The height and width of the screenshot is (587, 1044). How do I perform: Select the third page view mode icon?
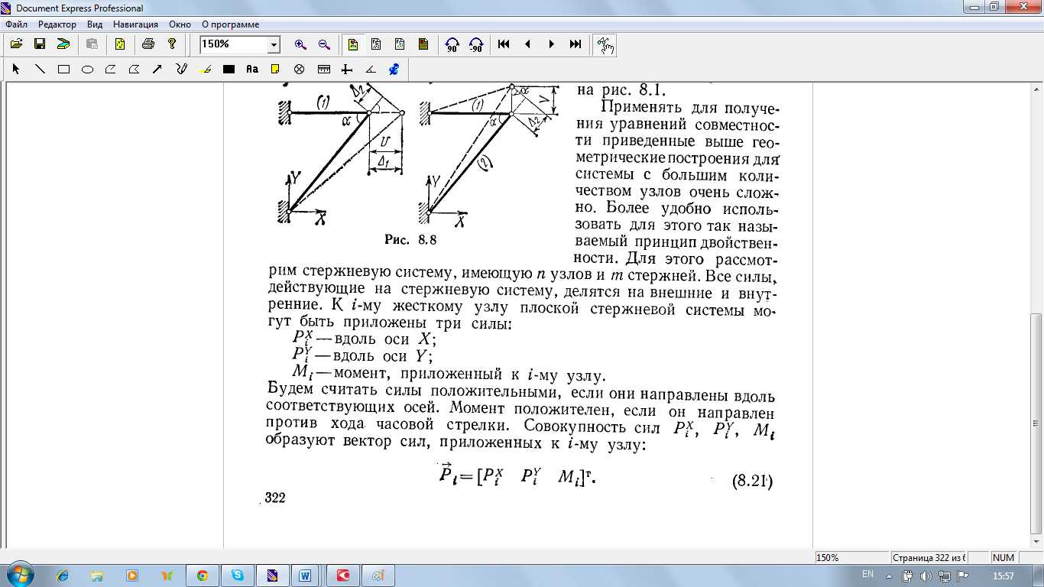400,44
